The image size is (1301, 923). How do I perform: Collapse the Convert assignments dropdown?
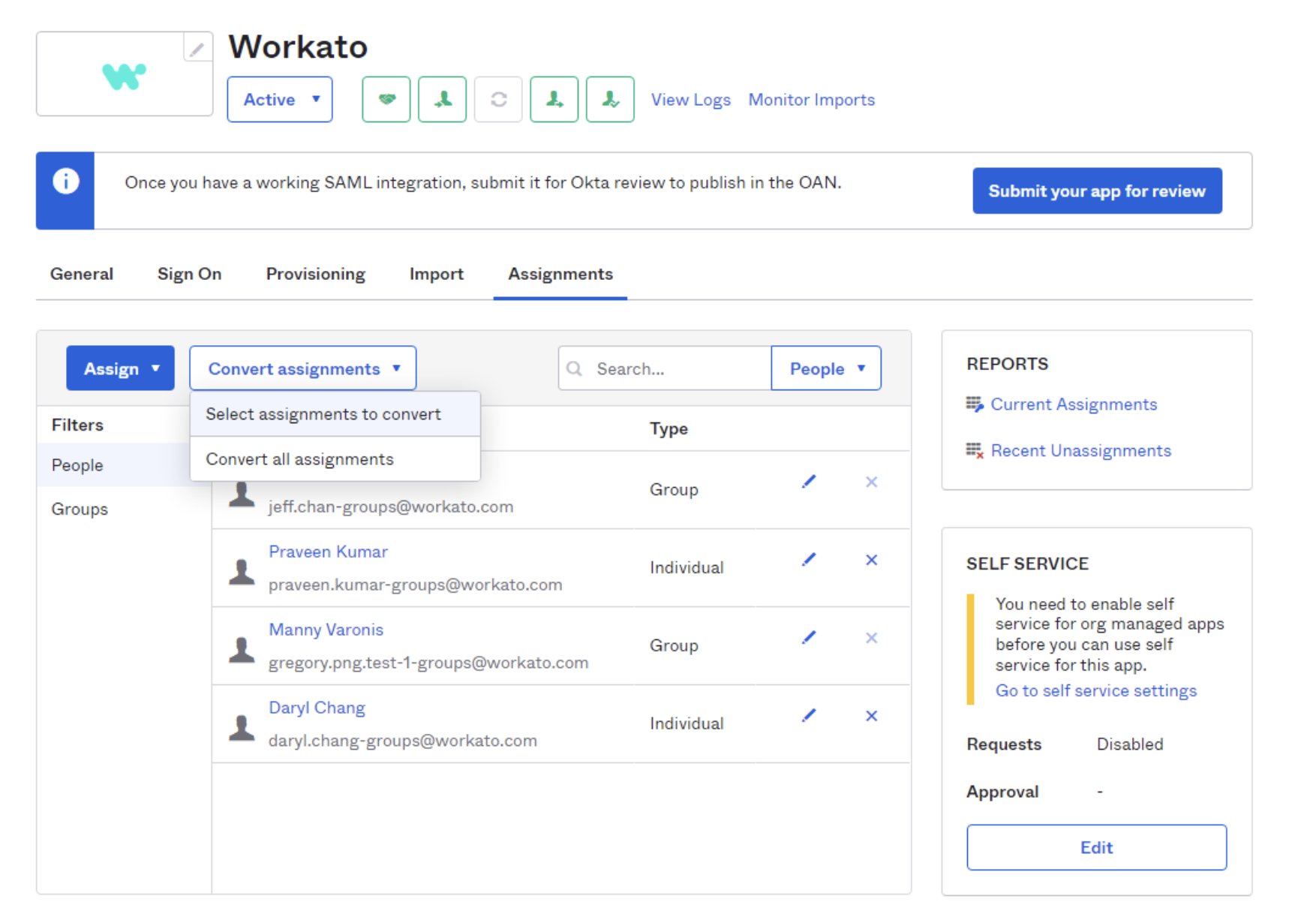(303, 368)
